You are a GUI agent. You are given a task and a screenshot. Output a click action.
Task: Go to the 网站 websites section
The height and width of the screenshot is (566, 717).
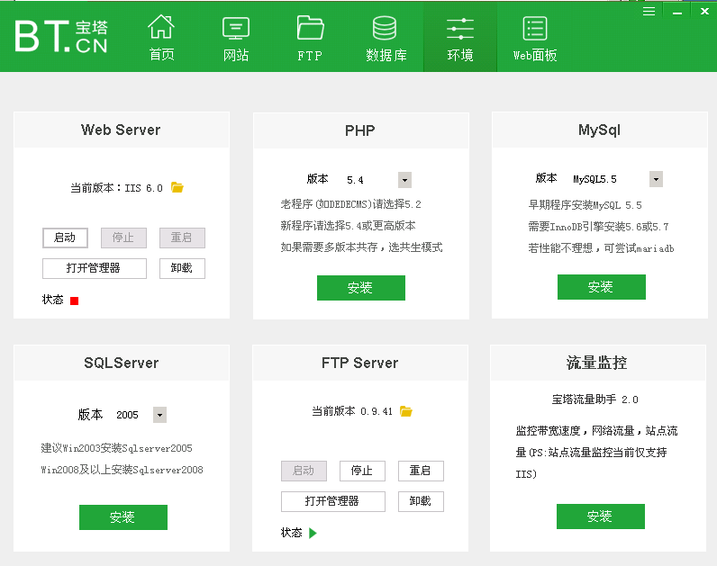(x=236, y=39)
